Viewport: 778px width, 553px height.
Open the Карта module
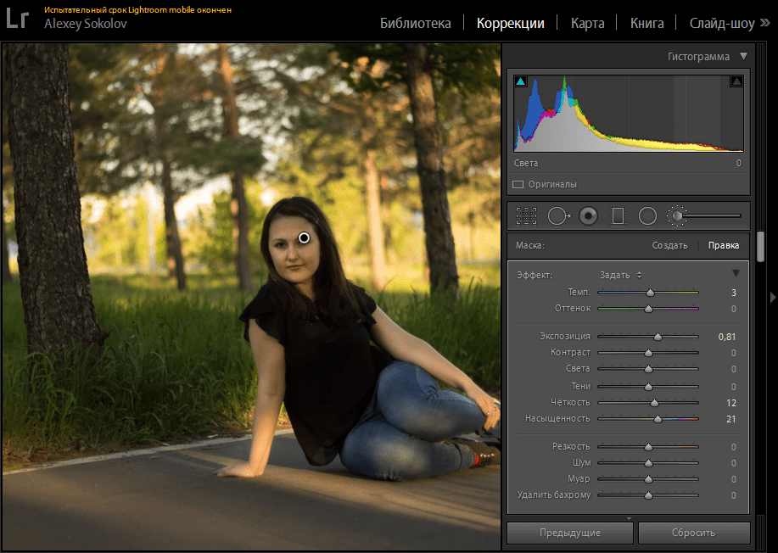[x=587, y=23]
